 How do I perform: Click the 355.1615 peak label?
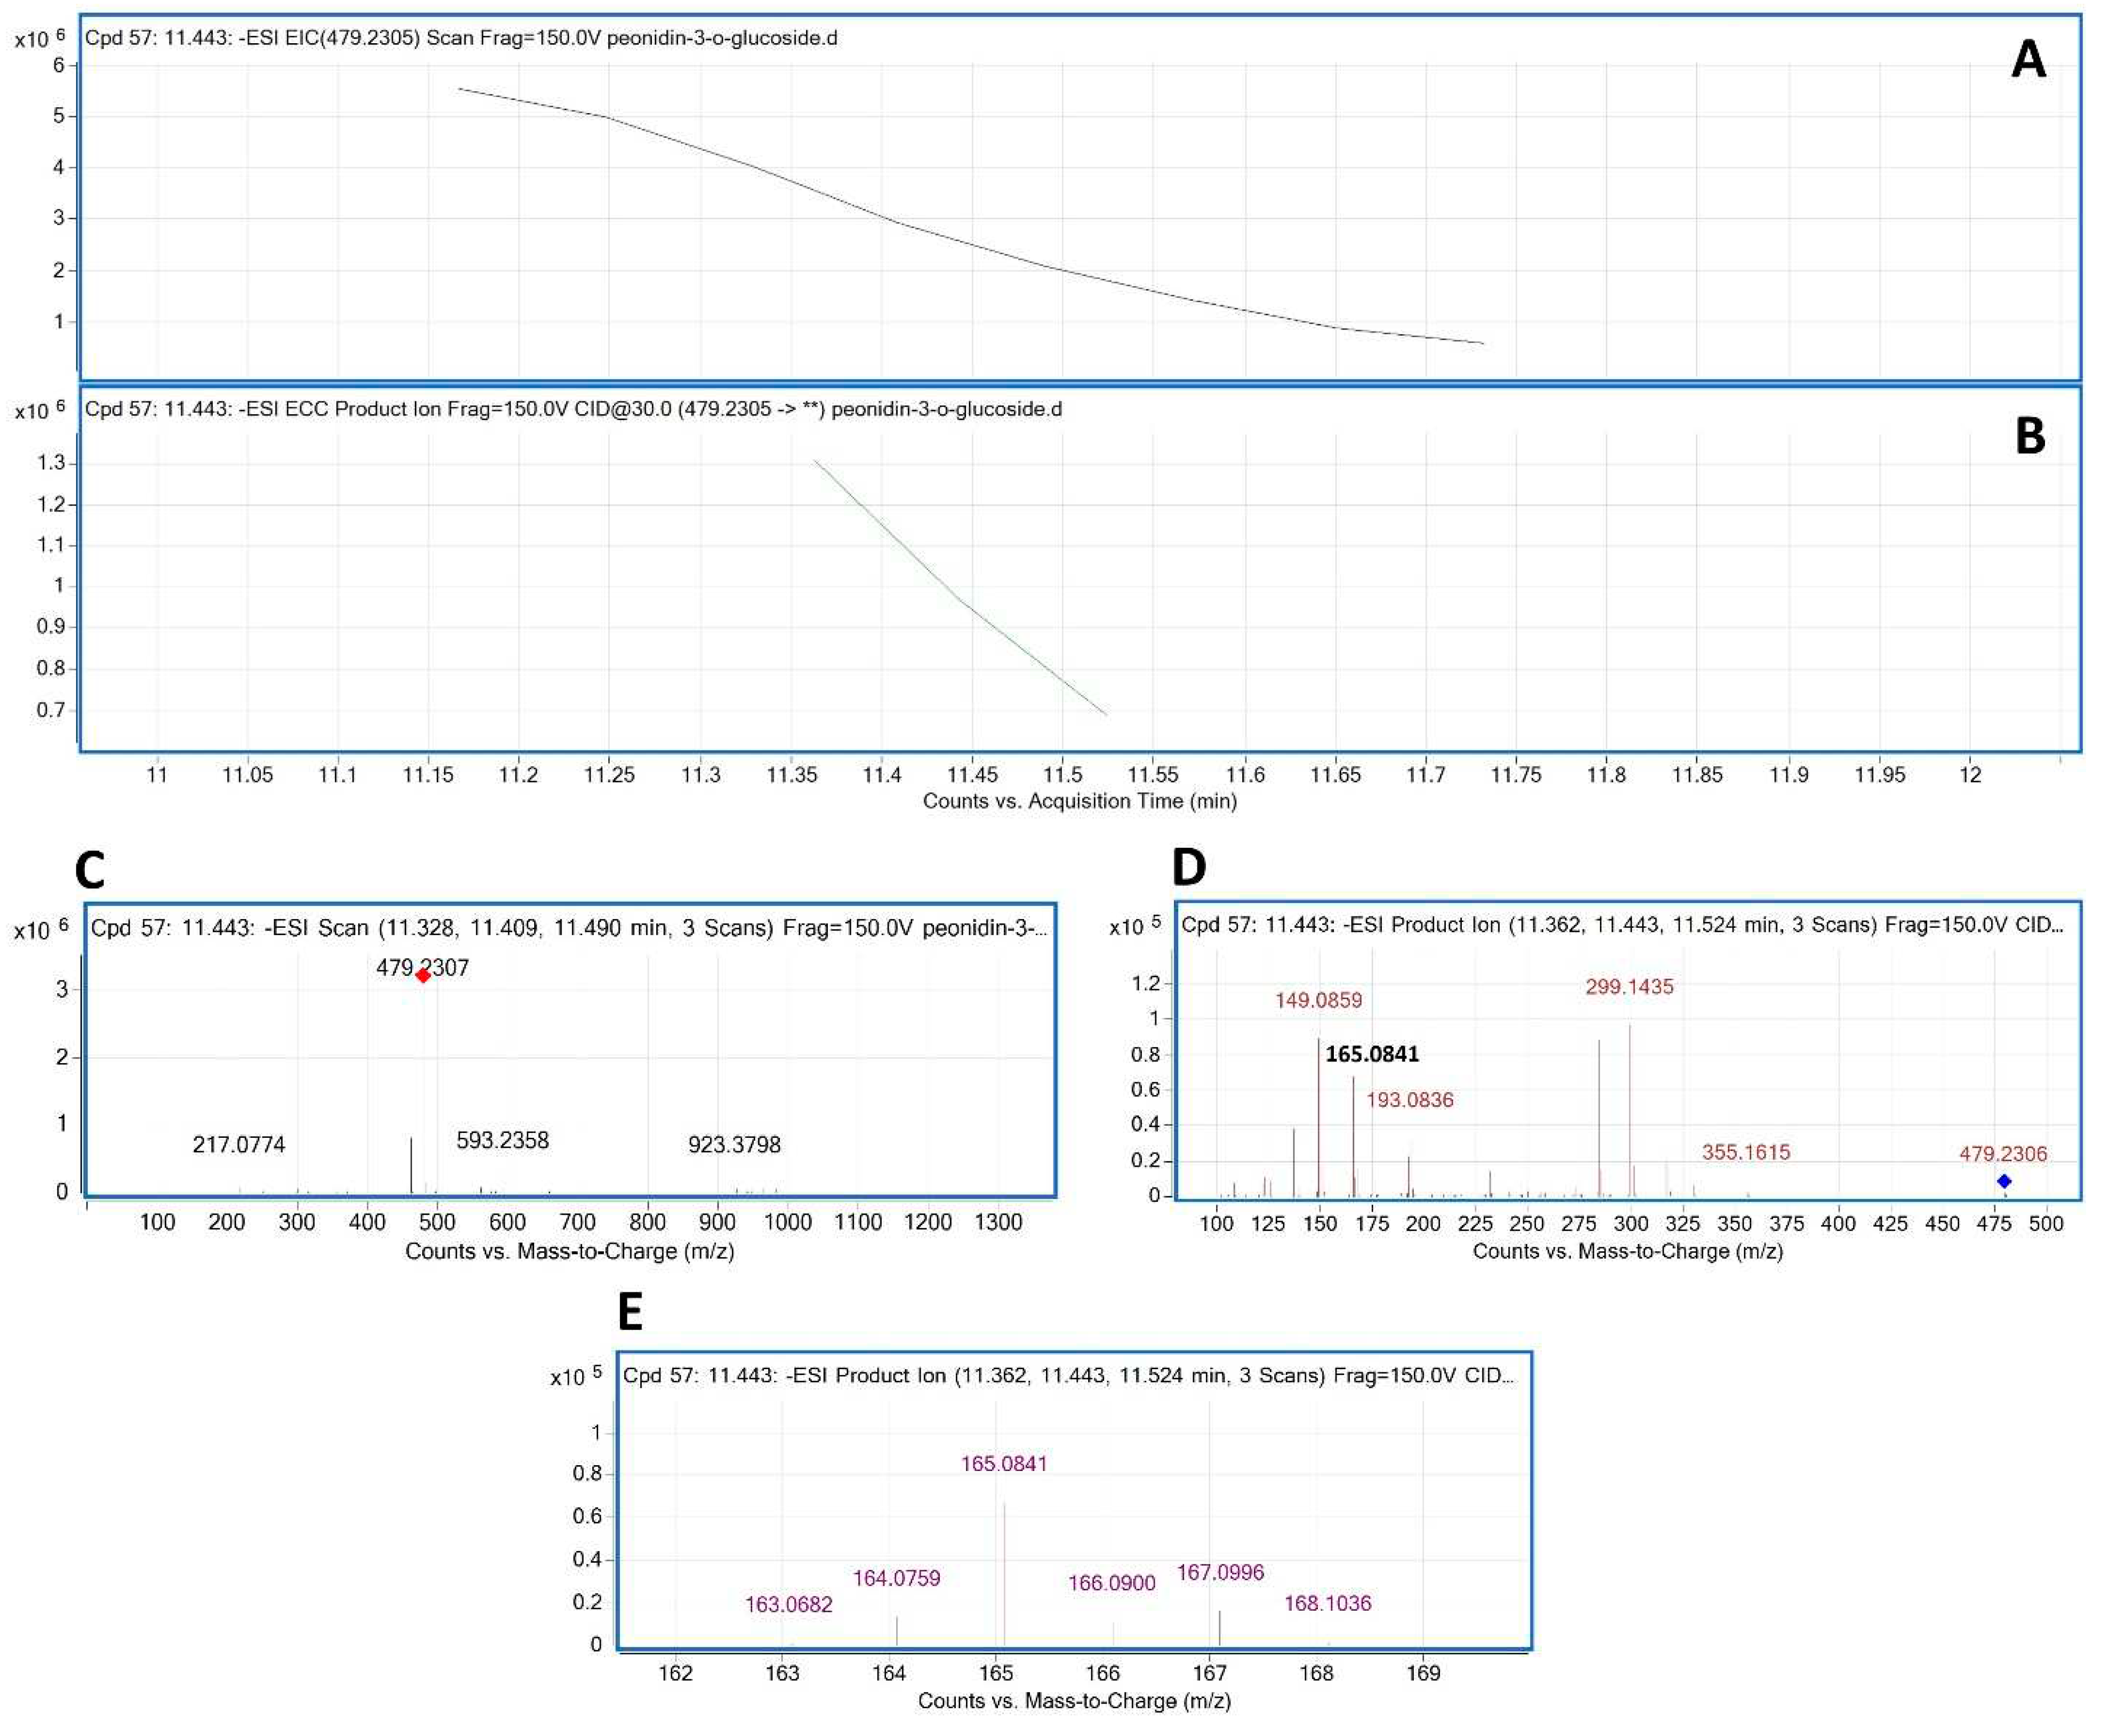click(x=1746, y=1152)
